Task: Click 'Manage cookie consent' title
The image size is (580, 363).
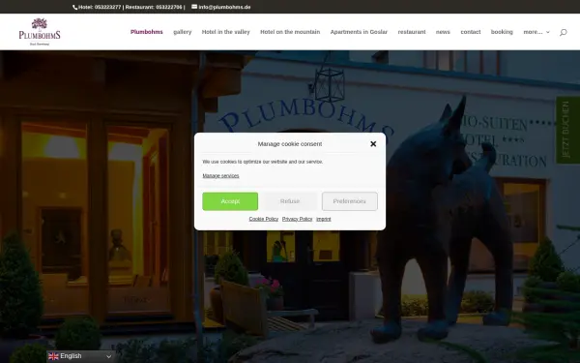Action: (290, 143)
